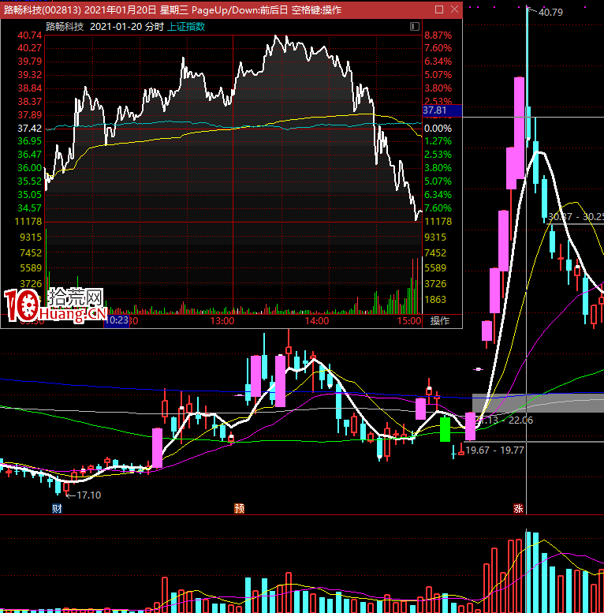Close the 路畅科技 intraday popup window
Viewport: 604px width, 613px height.
(453, 9)
